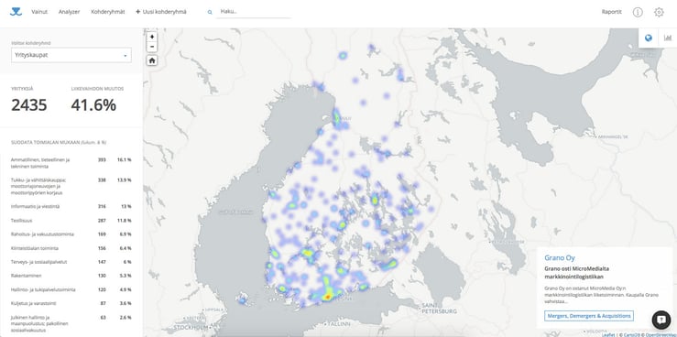Click the Grano osti MicroMedialta headline

pyautogui.click(x=577, y=273)
